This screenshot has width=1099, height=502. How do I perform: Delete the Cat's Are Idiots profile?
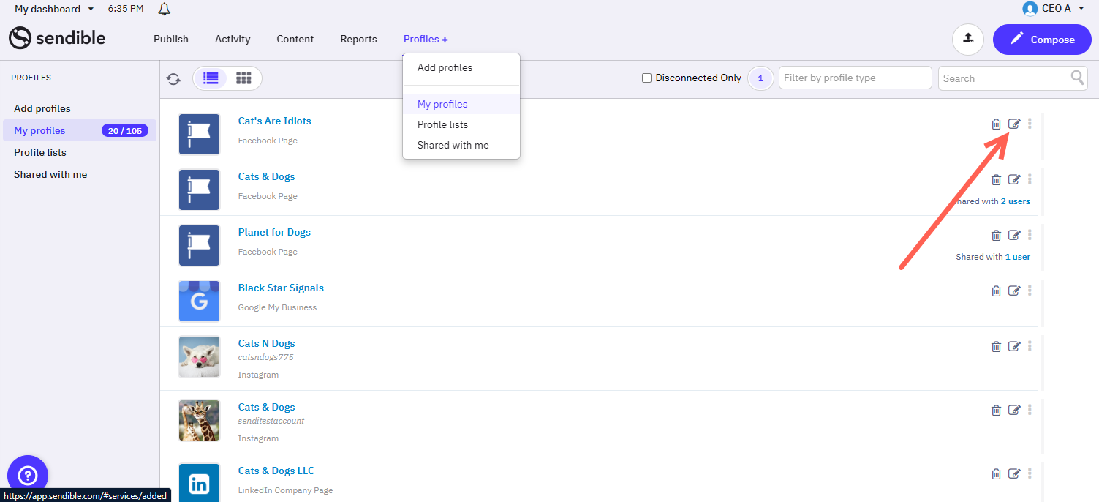click(996, 124)
